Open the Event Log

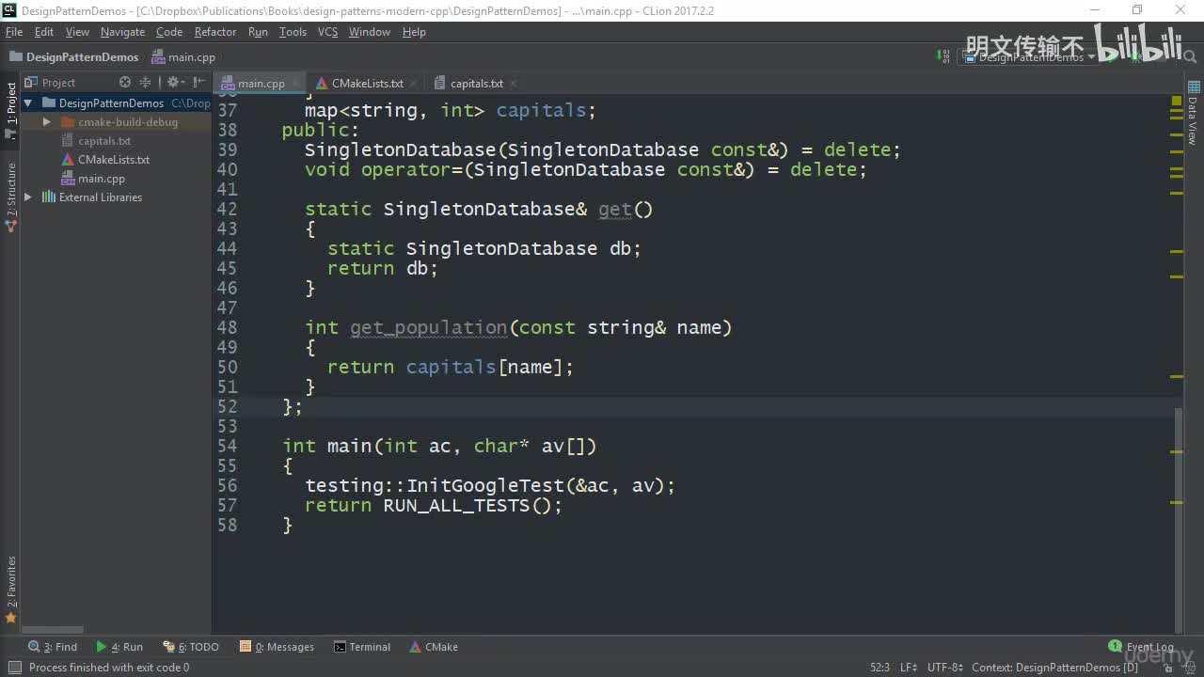(x=1141, y=647)
